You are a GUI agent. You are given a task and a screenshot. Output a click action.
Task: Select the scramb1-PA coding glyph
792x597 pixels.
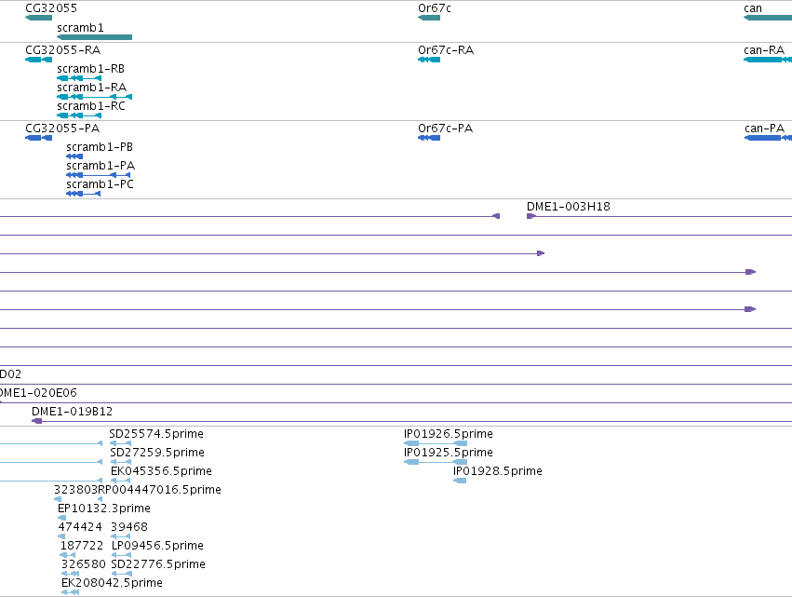click(x=98, y=175)
